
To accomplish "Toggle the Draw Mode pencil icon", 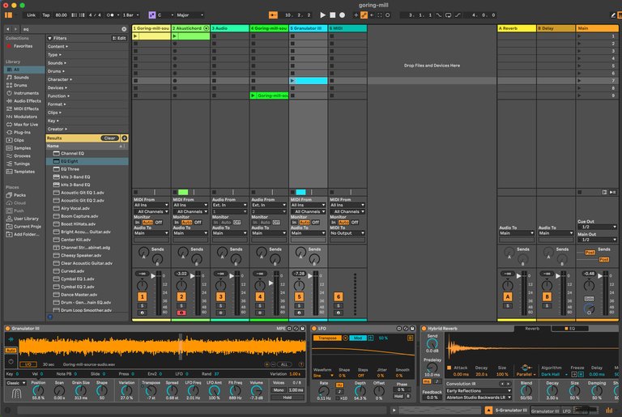I will (x=612, y=15).
